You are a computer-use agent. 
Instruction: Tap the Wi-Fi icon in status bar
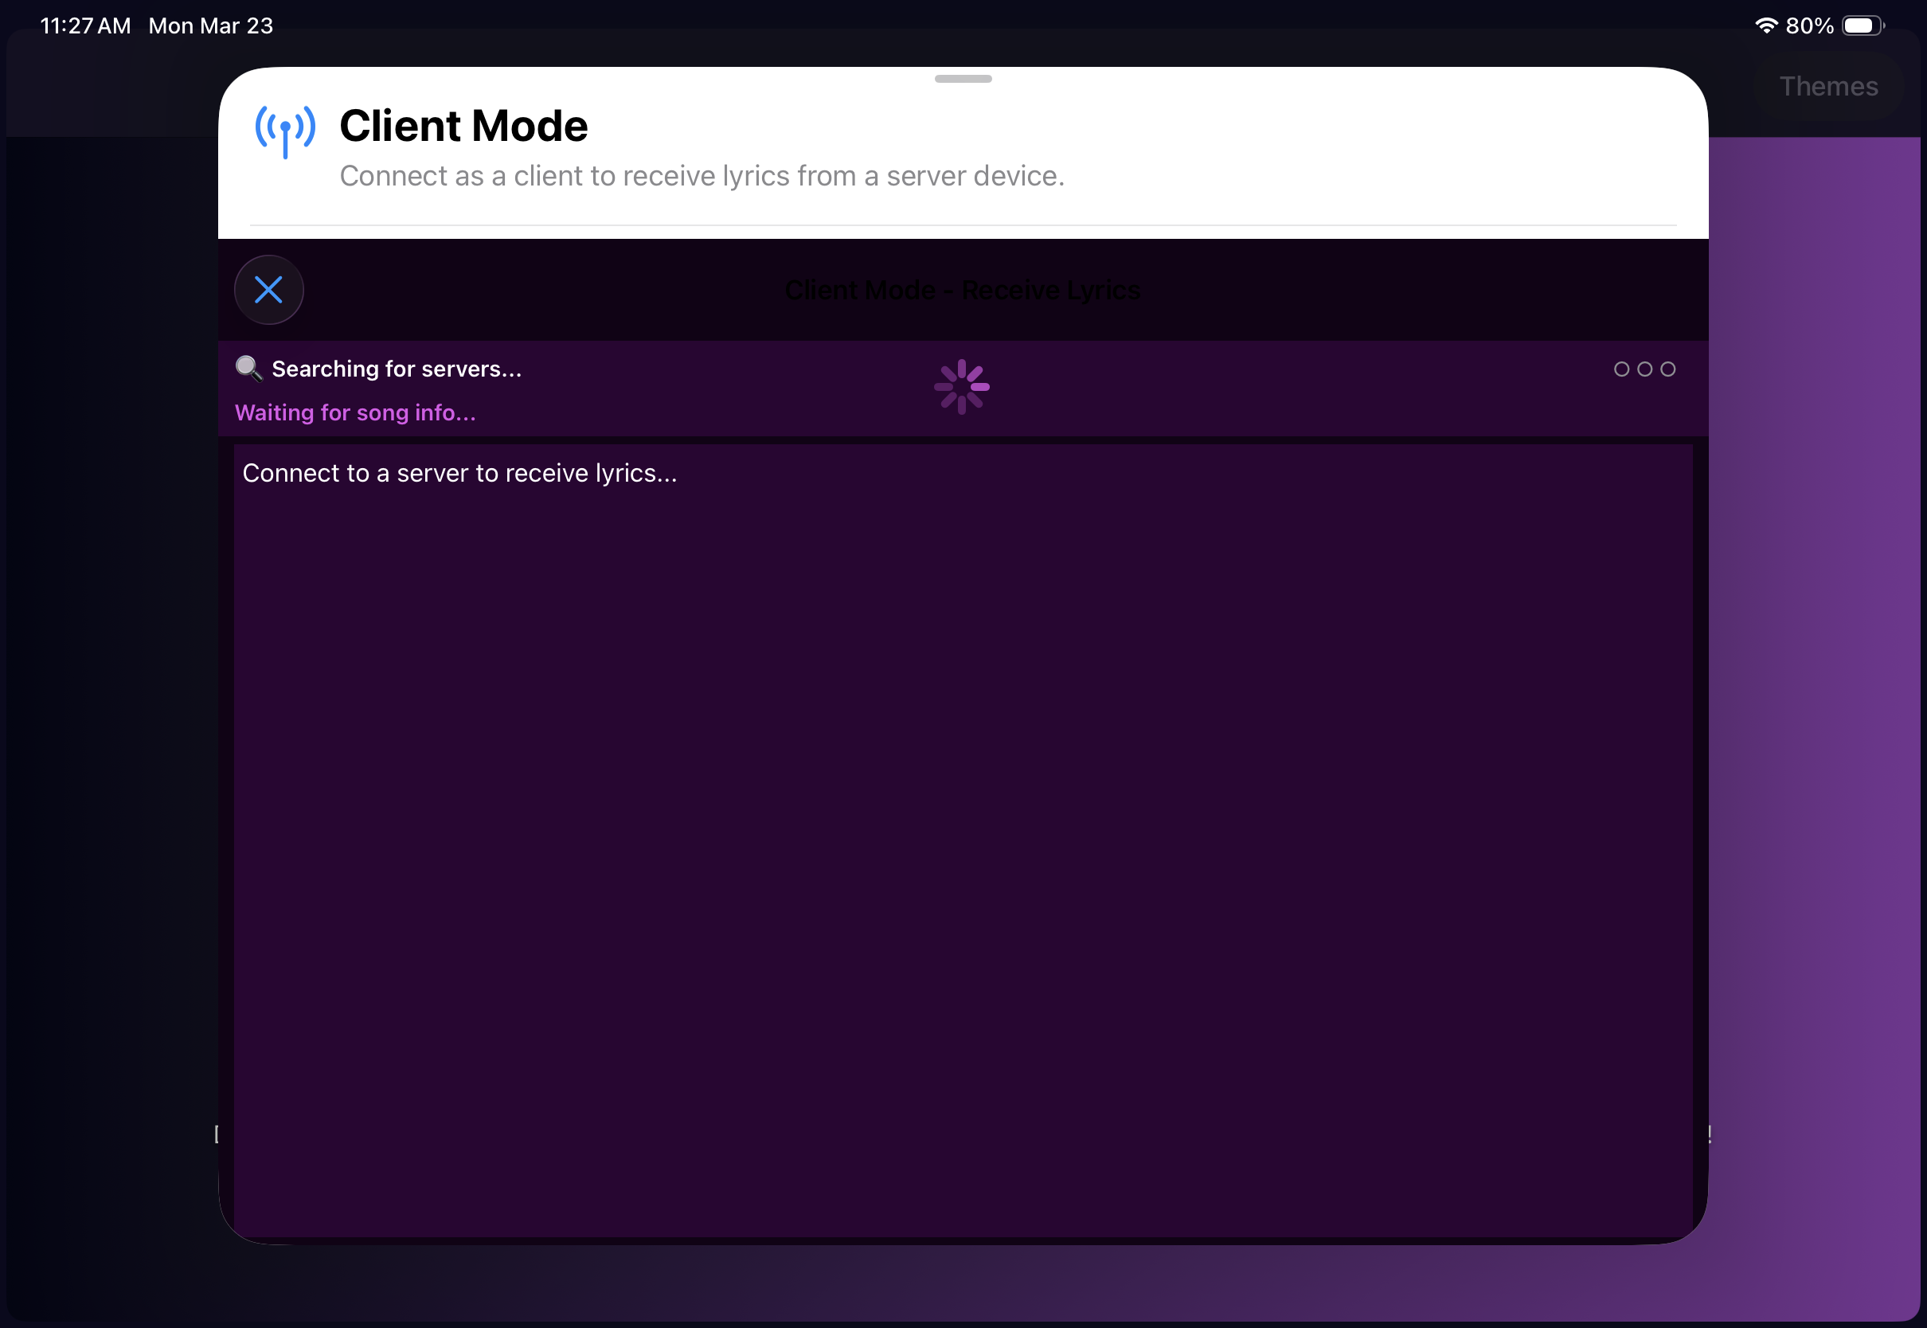1766,24
